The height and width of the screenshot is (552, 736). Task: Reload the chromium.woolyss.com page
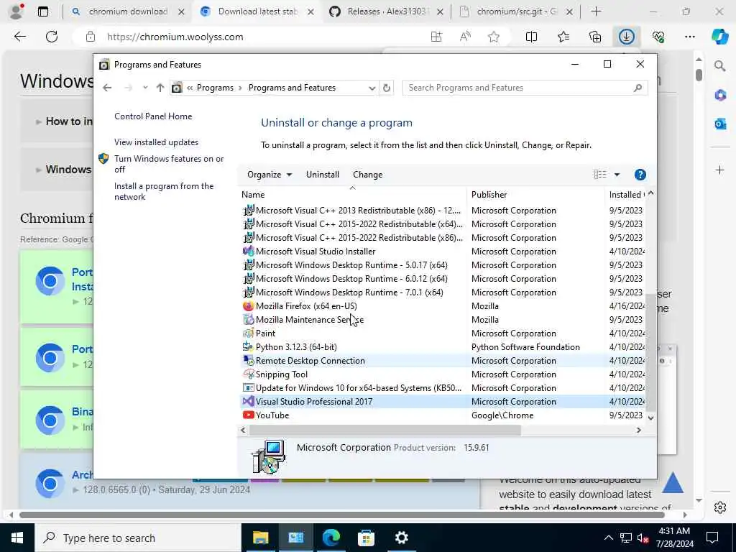52,37
